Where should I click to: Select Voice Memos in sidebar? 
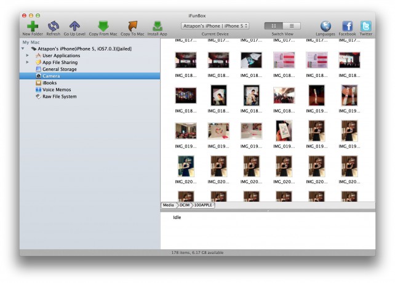pyautogui.click(x=57, y=89)
